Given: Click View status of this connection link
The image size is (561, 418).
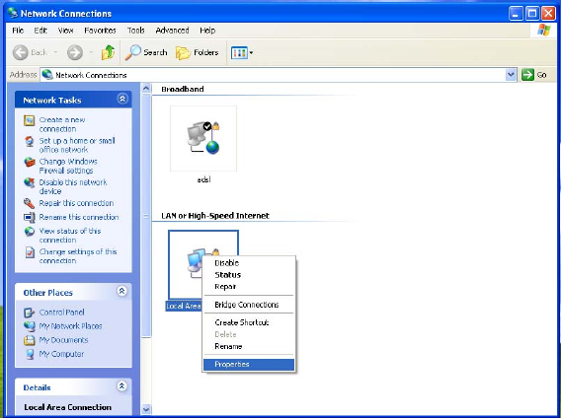Looking at the screenshot, I should click(70, 236).
